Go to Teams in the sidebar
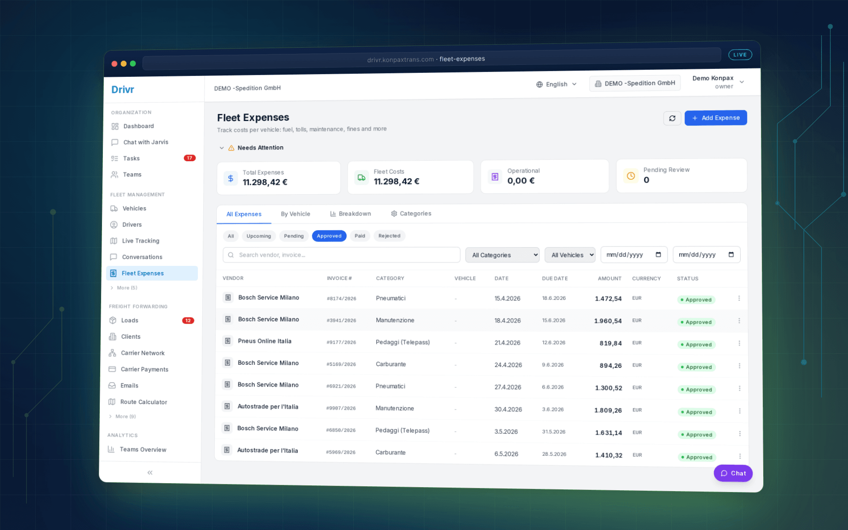The height and width of the screenshot is (530, 848). tap(132, 175)
